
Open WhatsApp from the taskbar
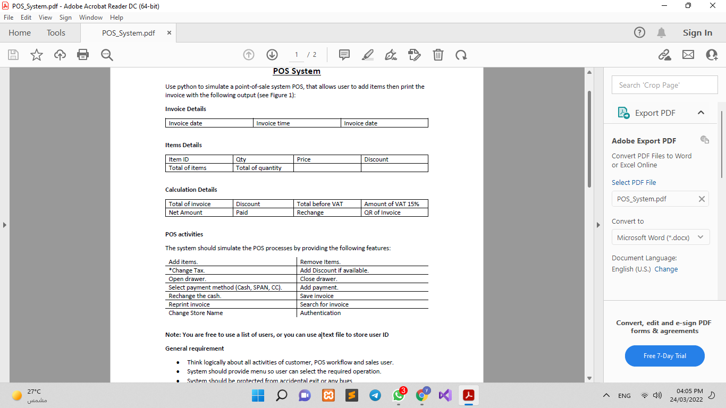(398, 395)
